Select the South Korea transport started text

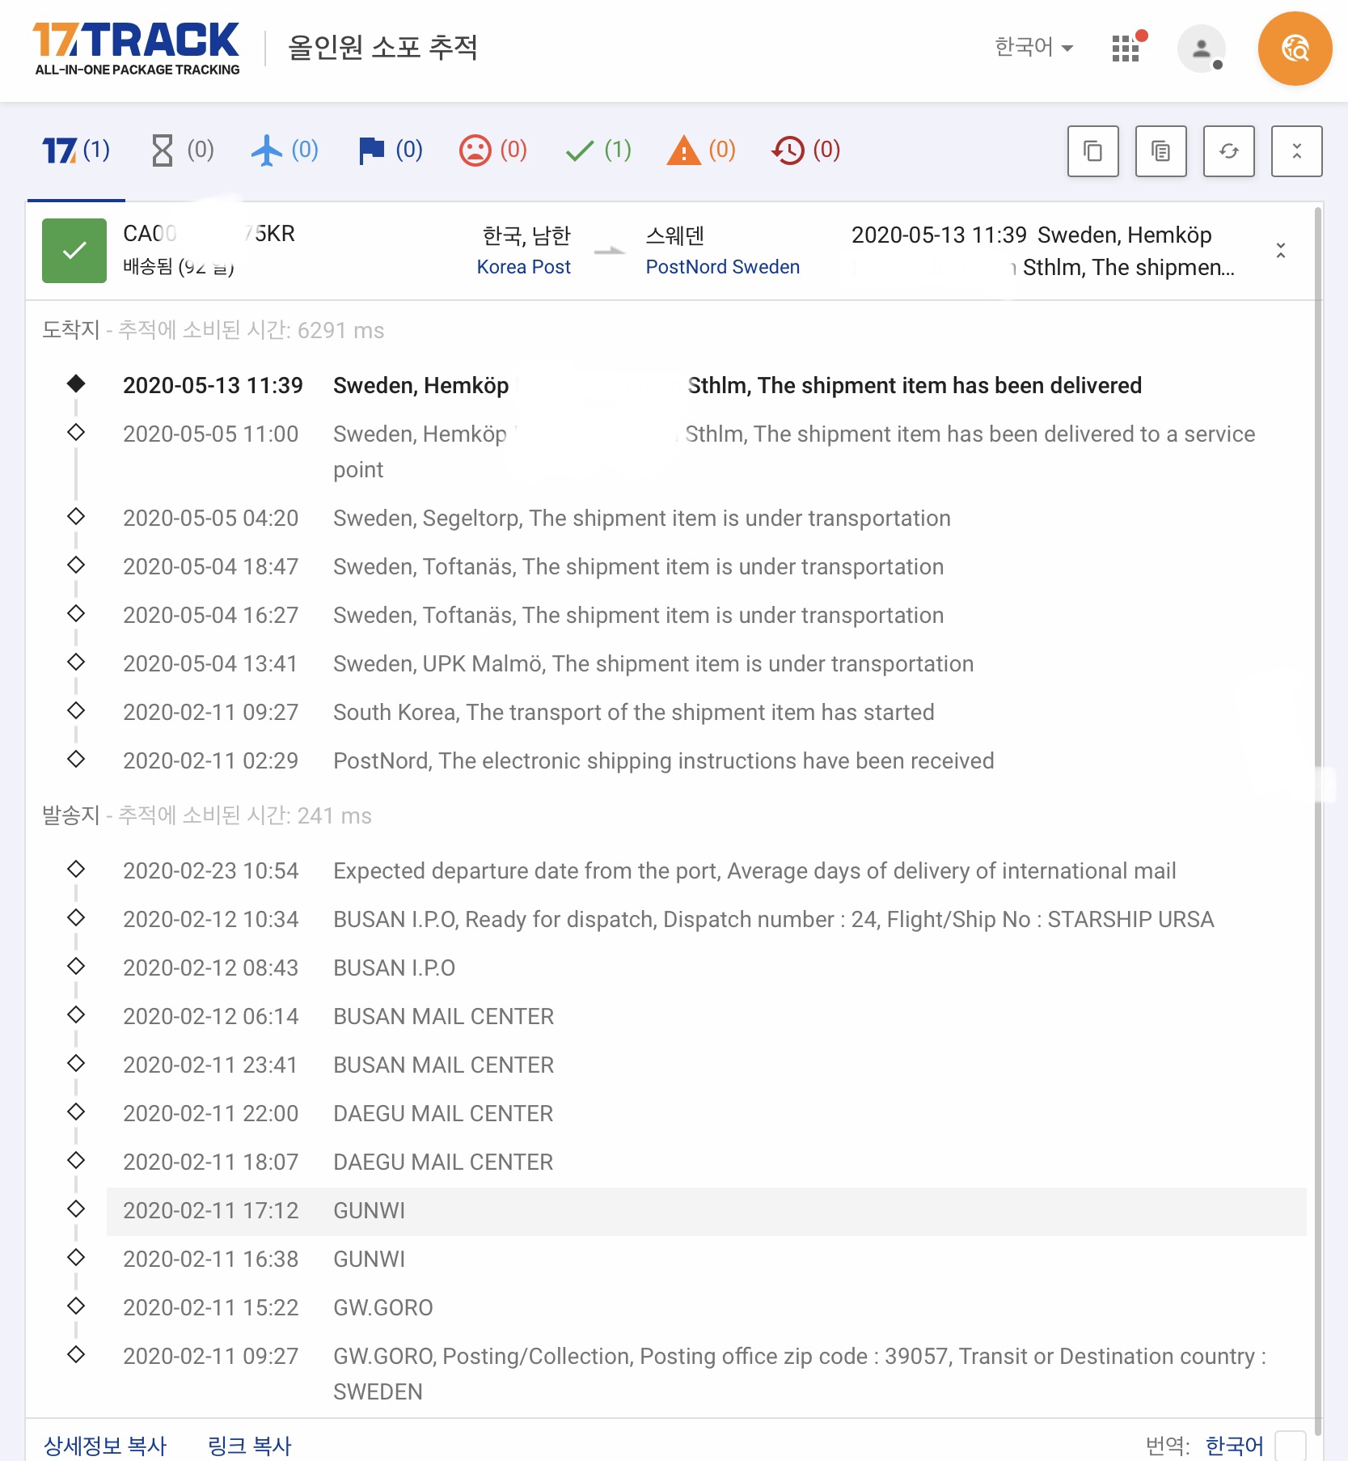pyautogui.click(x=633, y=713)
